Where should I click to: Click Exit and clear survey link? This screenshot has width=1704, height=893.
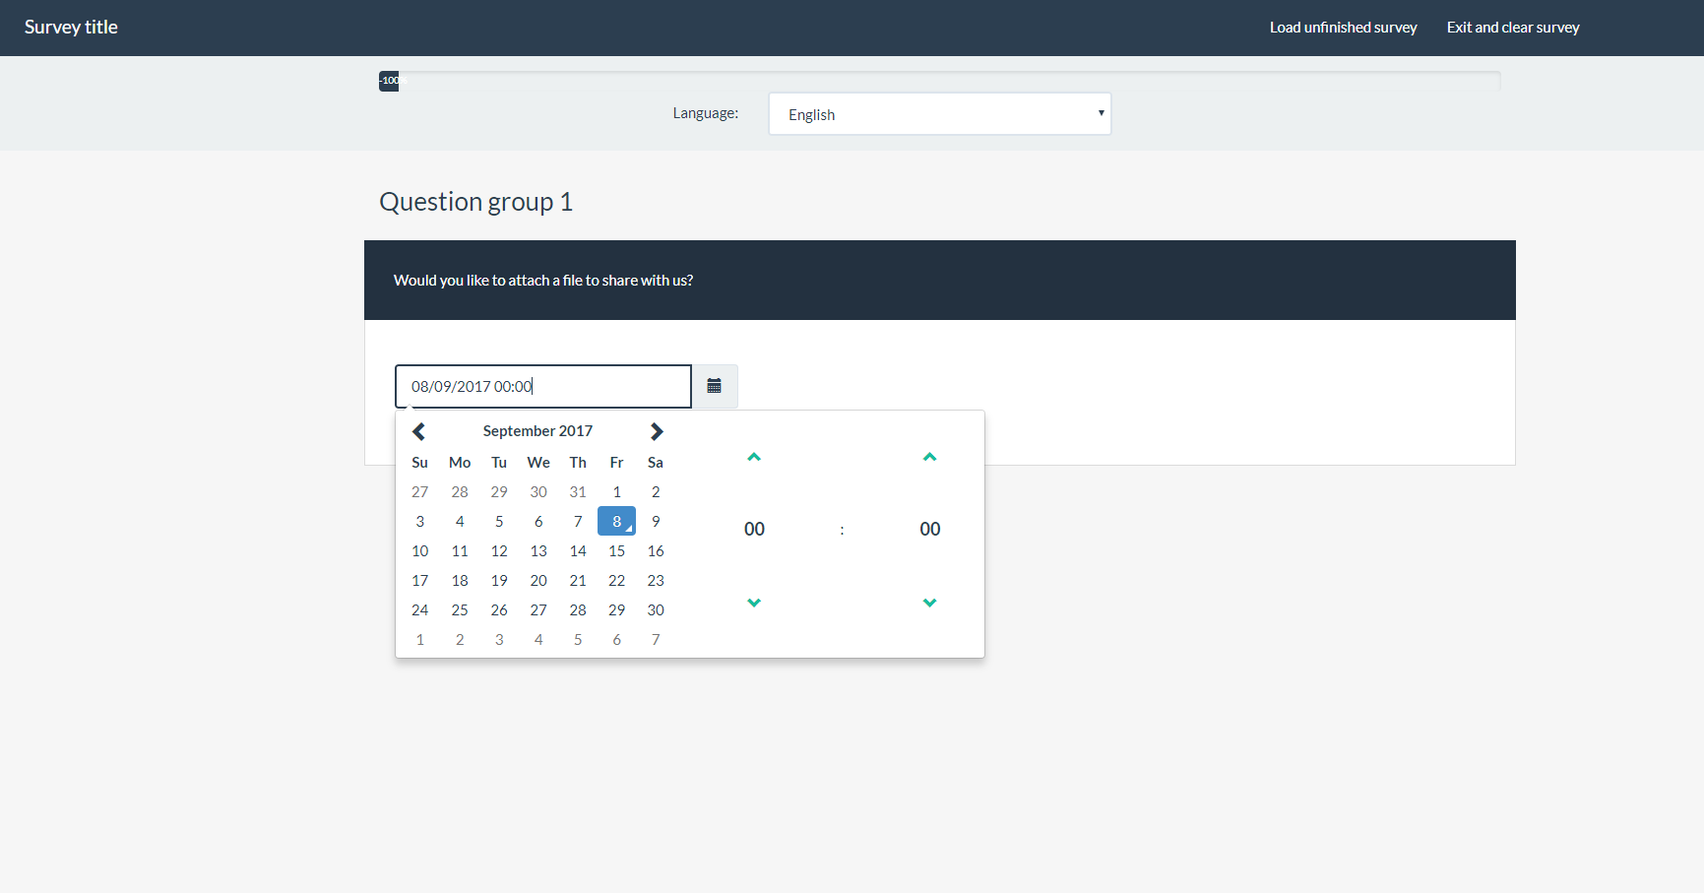pos(1512,28)
